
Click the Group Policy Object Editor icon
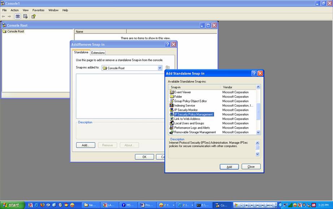point(172,101)
